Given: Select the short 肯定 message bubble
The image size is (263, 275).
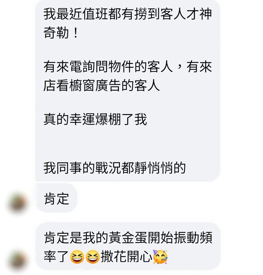Looking at the screenshot, I should 56,198.
